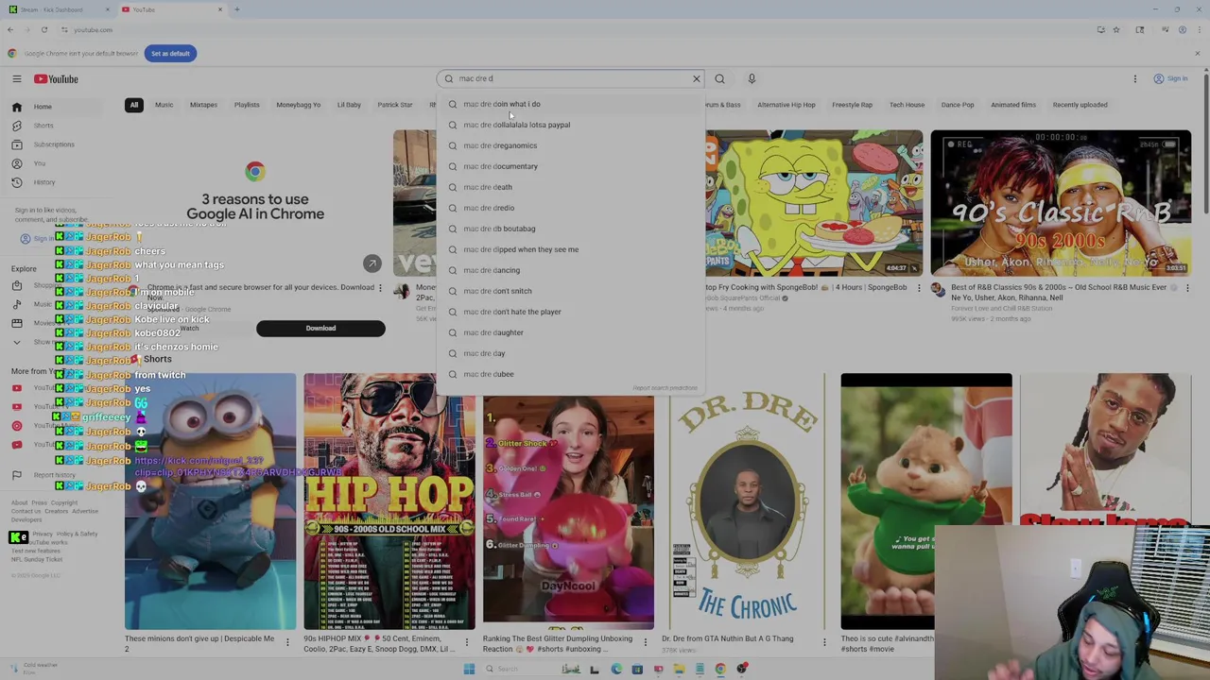Select suggestion mac dre dredio

(572, 208)
